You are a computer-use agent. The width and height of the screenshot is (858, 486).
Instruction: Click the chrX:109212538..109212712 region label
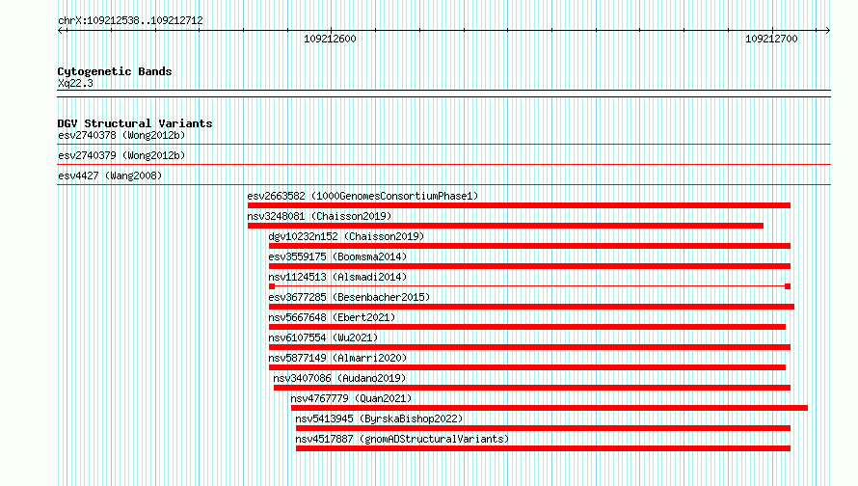click(130, 20)
